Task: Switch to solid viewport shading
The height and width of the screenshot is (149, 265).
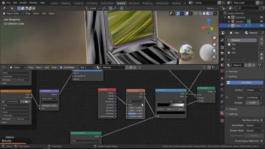Action: 204,14
